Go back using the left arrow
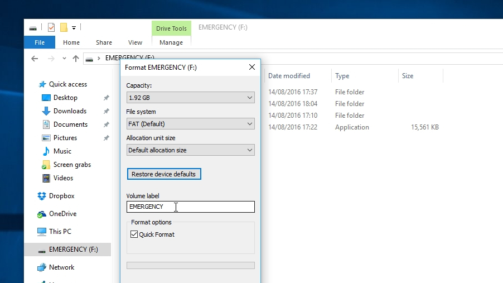503x283 pixels. click(35, 59)
